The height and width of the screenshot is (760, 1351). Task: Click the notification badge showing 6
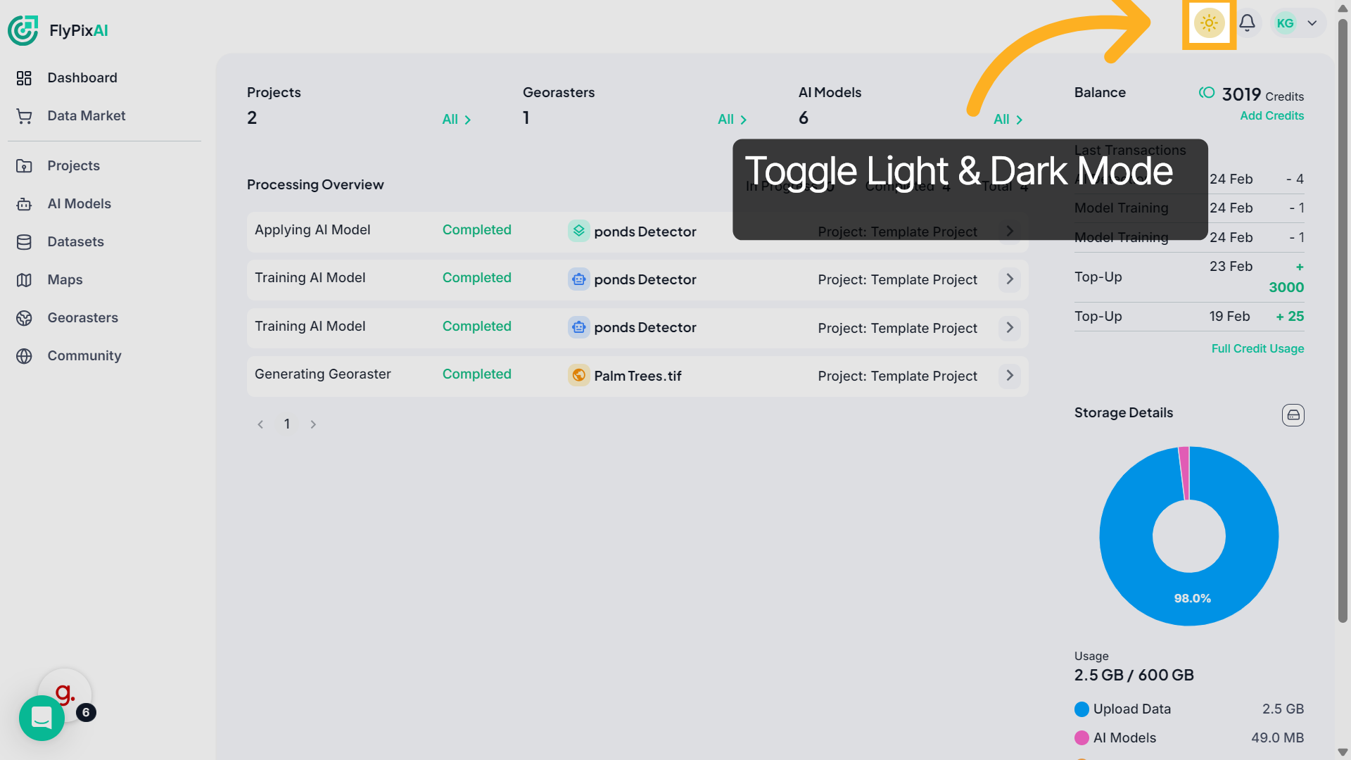(86, 712)
